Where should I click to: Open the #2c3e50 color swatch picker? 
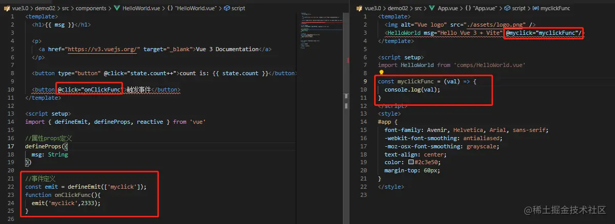point(411,163)
